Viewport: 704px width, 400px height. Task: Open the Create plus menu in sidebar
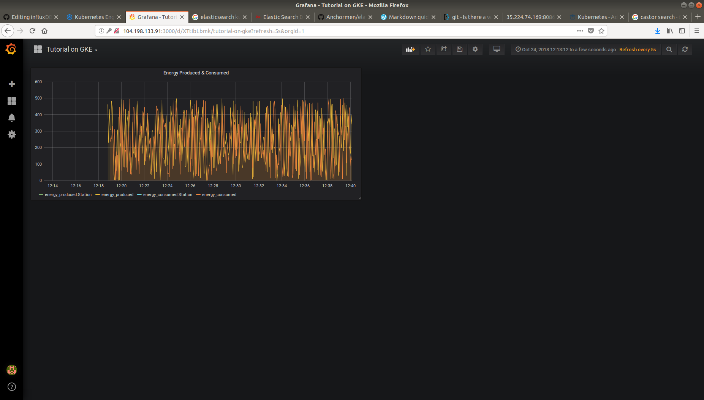coord(12,84)
